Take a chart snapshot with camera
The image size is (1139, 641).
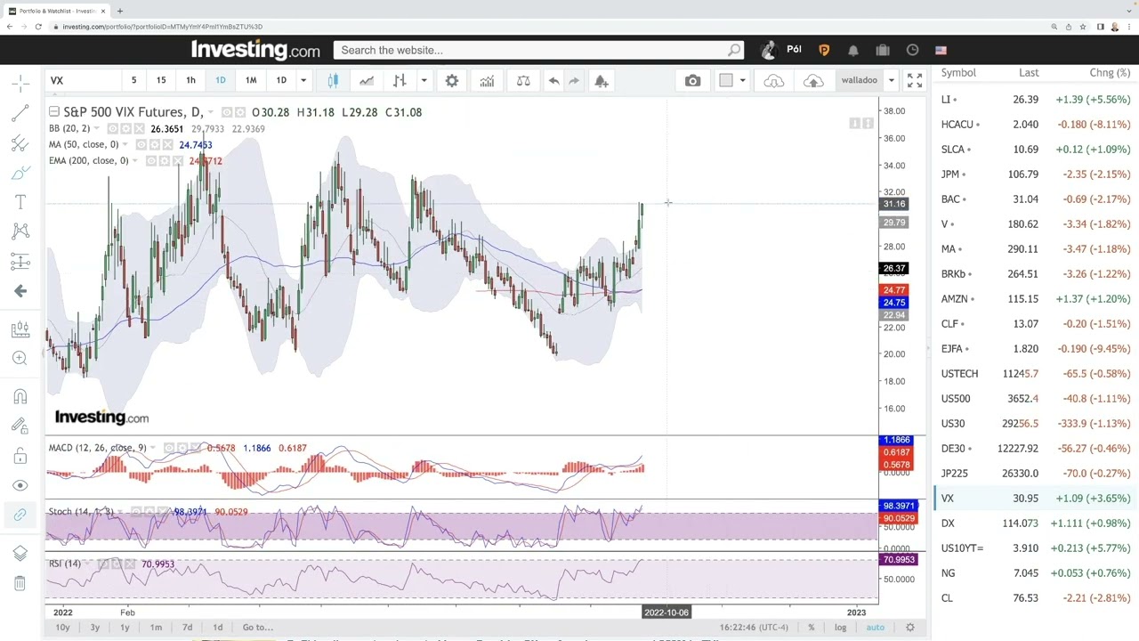pyautogui.click(x=692, y=81)
